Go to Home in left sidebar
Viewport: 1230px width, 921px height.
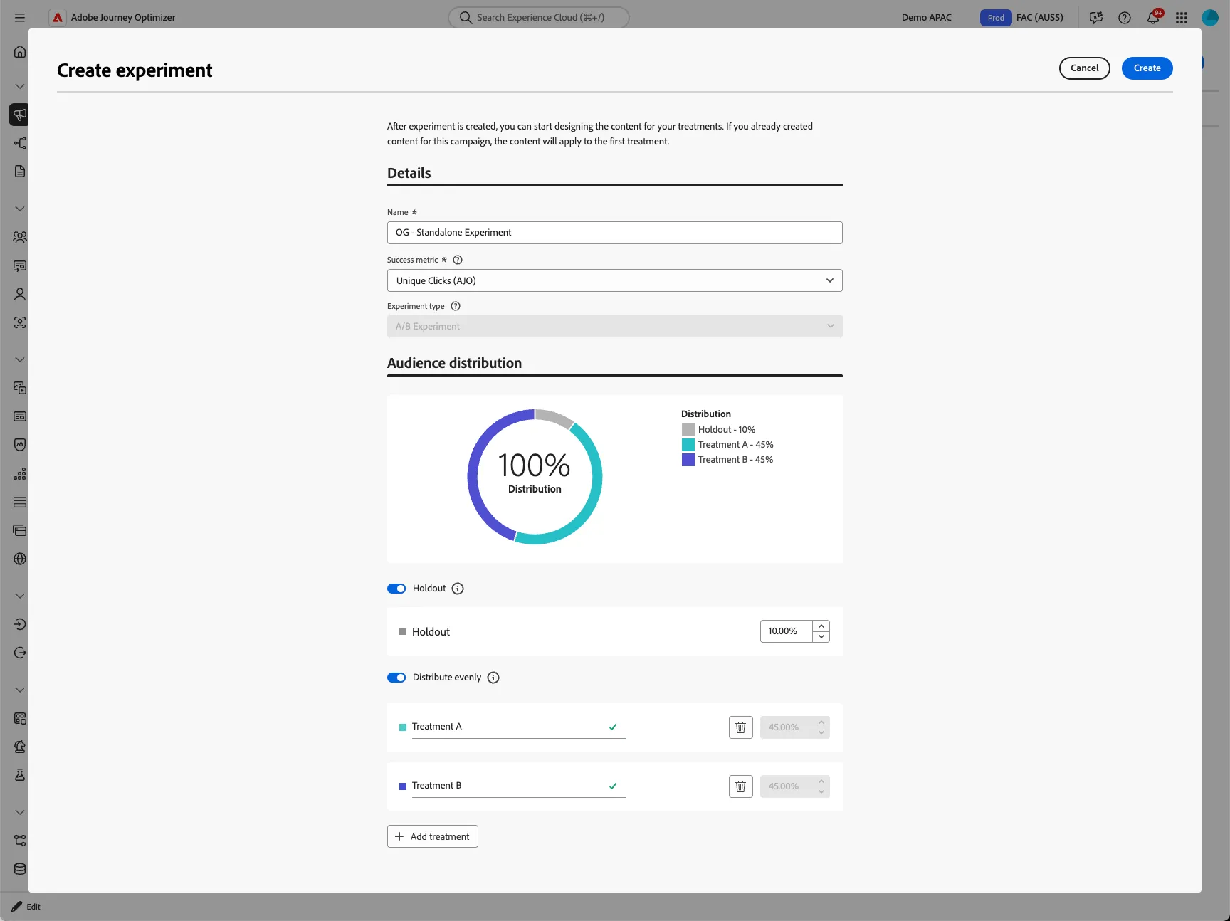click(x=20, y=52)
